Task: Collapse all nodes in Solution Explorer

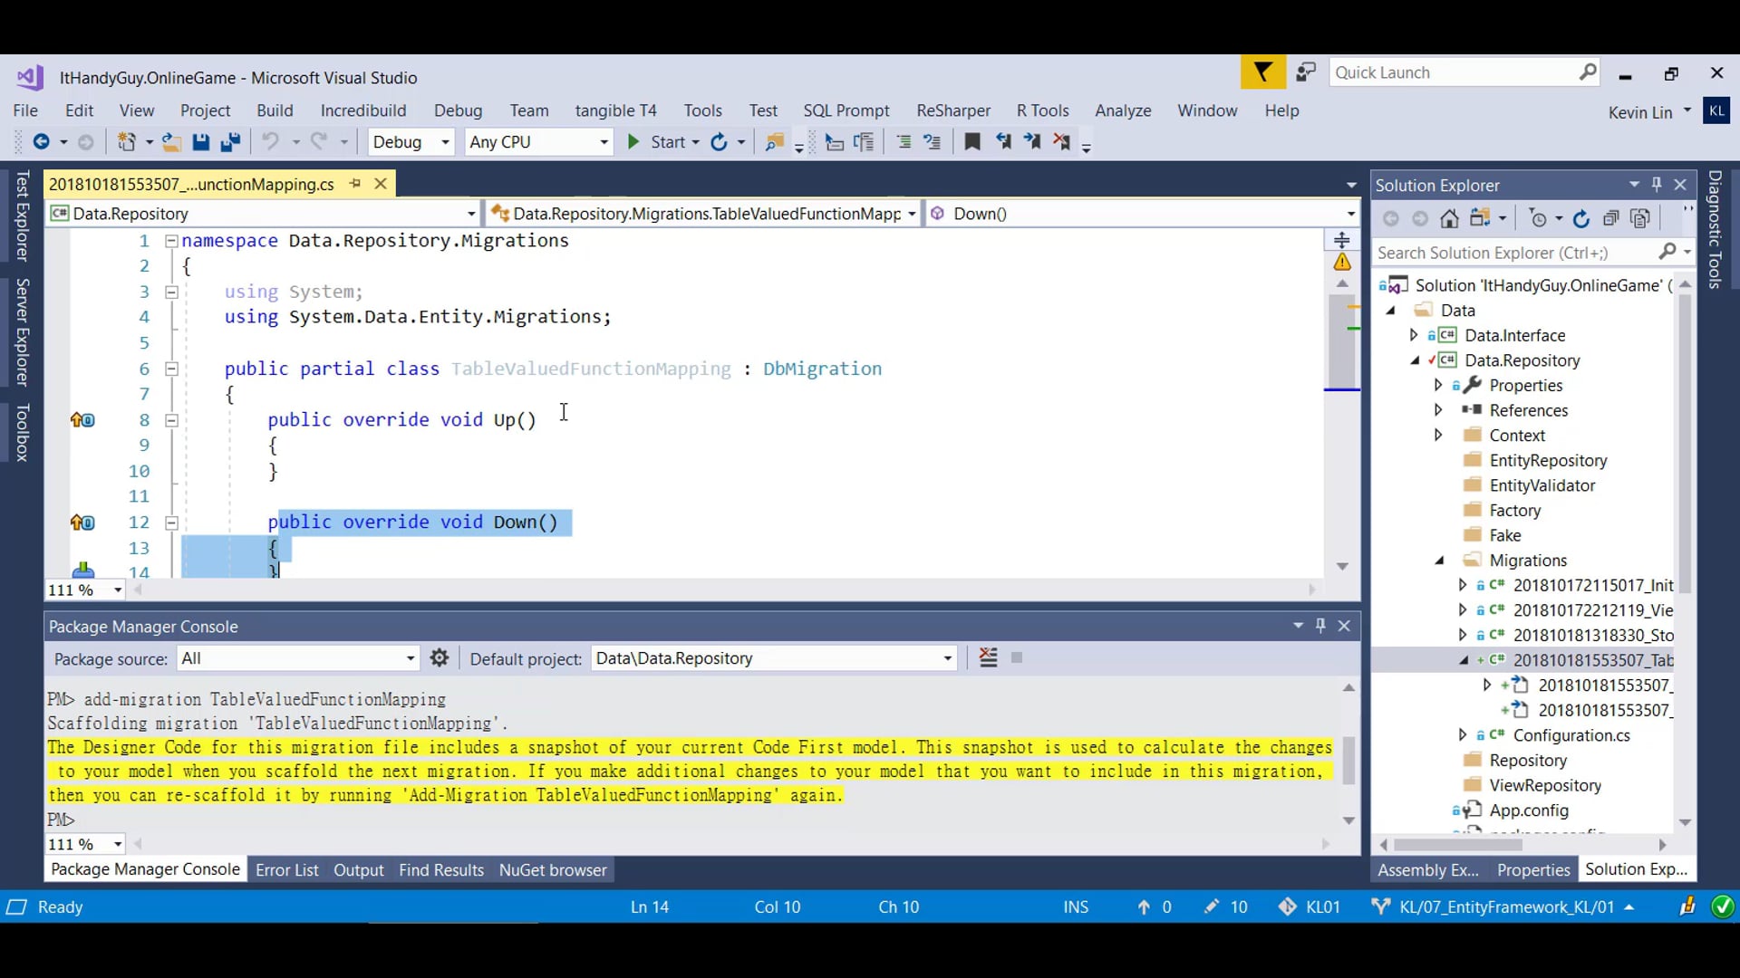Action: coord(1612,218)
